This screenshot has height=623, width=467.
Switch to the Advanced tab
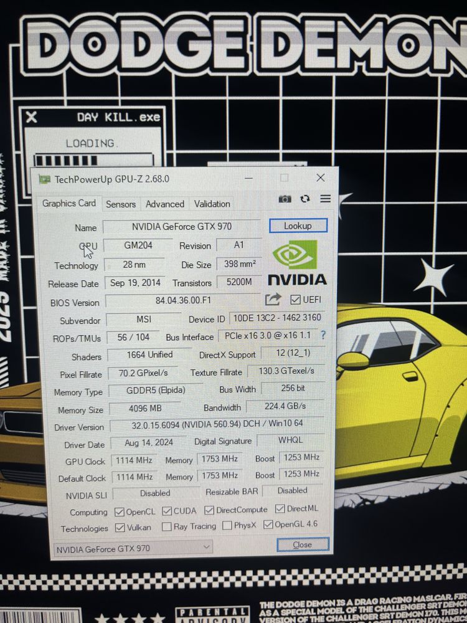[165, 204]
